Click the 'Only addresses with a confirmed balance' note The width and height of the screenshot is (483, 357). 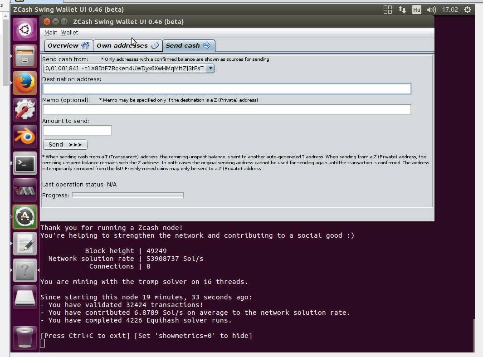click(x=186, y=59)
